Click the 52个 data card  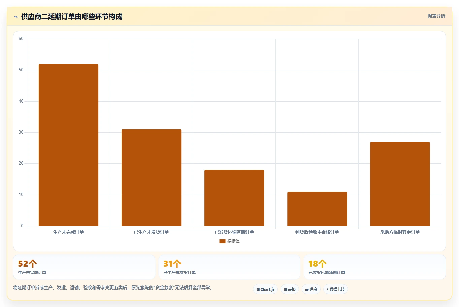coord(84,267)
